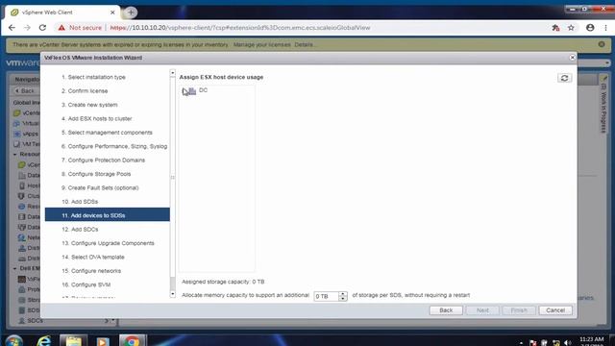Bookmark this page with the star icon
This screenshot has height=346, width=615.
[x=571, y=28]
